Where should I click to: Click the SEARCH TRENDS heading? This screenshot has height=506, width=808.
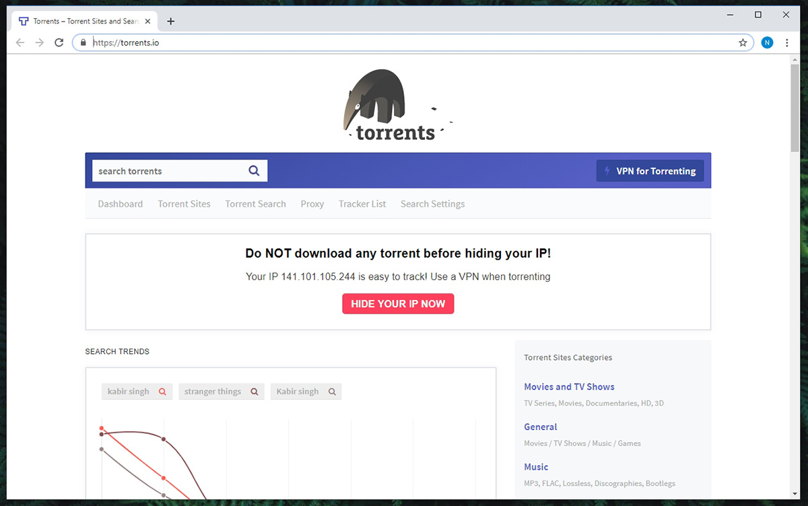click(x=117, y=351)
